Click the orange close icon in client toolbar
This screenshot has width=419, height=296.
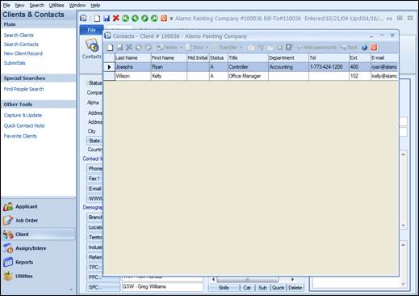tap(164, 18)
